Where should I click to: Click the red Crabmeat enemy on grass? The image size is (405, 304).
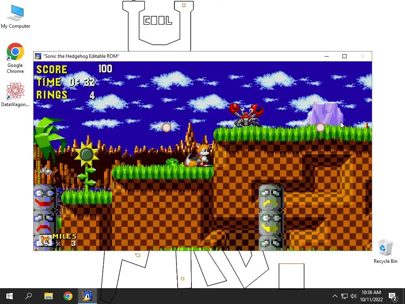tap(246, 115)
